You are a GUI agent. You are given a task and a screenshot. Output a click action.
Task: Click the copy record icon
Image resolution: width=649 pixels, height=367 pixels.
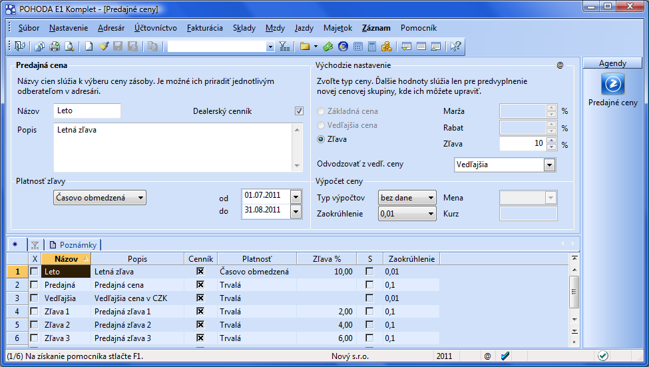pyautogui.click(x=152, y=47)
